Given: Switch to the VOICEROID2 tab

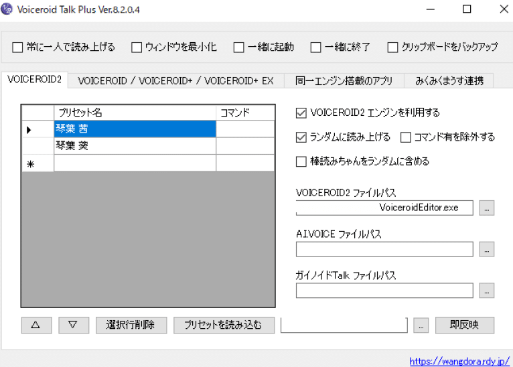Looking at the screenshot, I should tap(34, 80).
